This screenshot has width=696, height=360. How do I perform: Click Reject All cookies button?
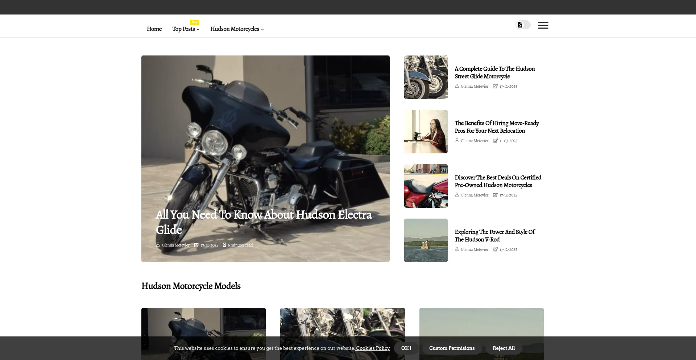(x=504, y=348)
